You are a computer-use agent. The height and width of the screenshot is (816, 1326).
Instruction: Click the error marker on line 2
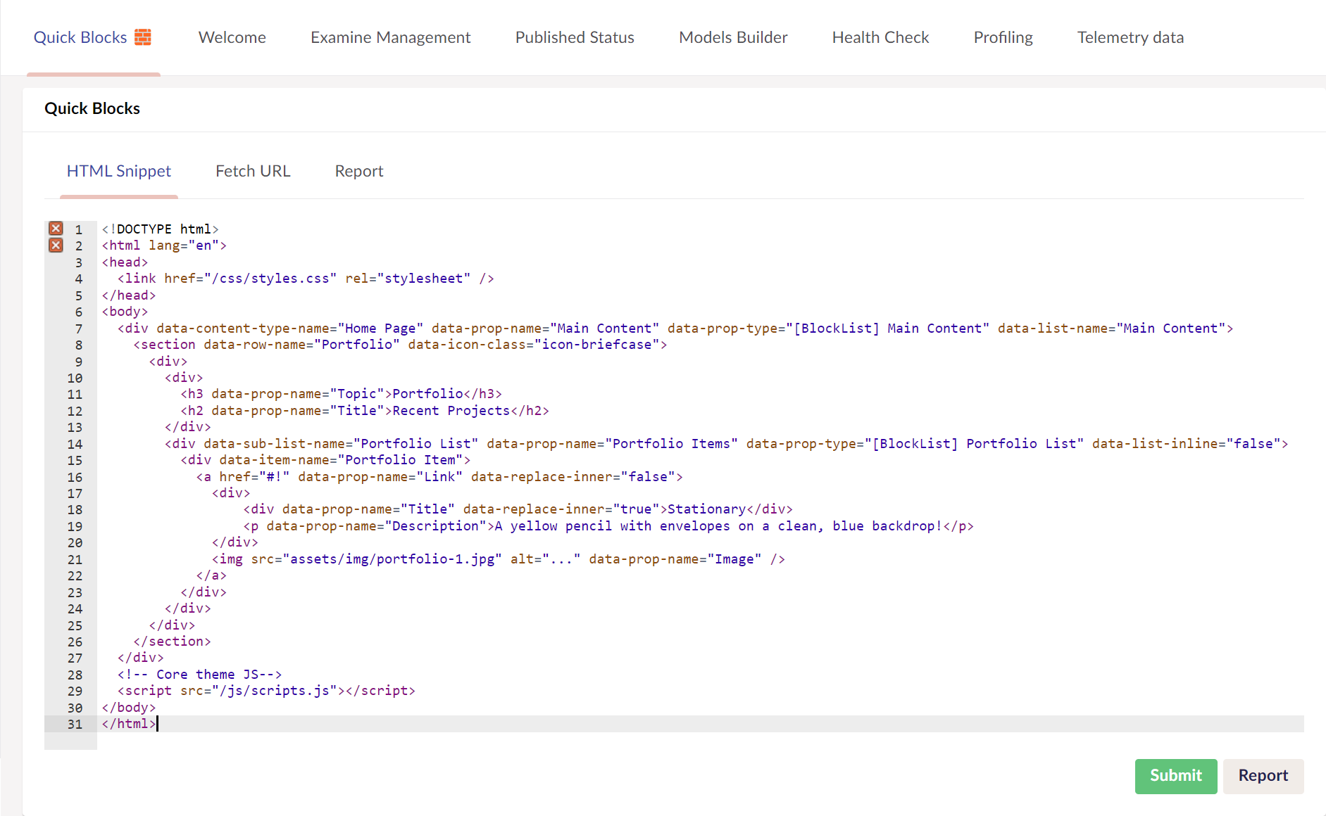pyautogui.click(x=56, y=246)
